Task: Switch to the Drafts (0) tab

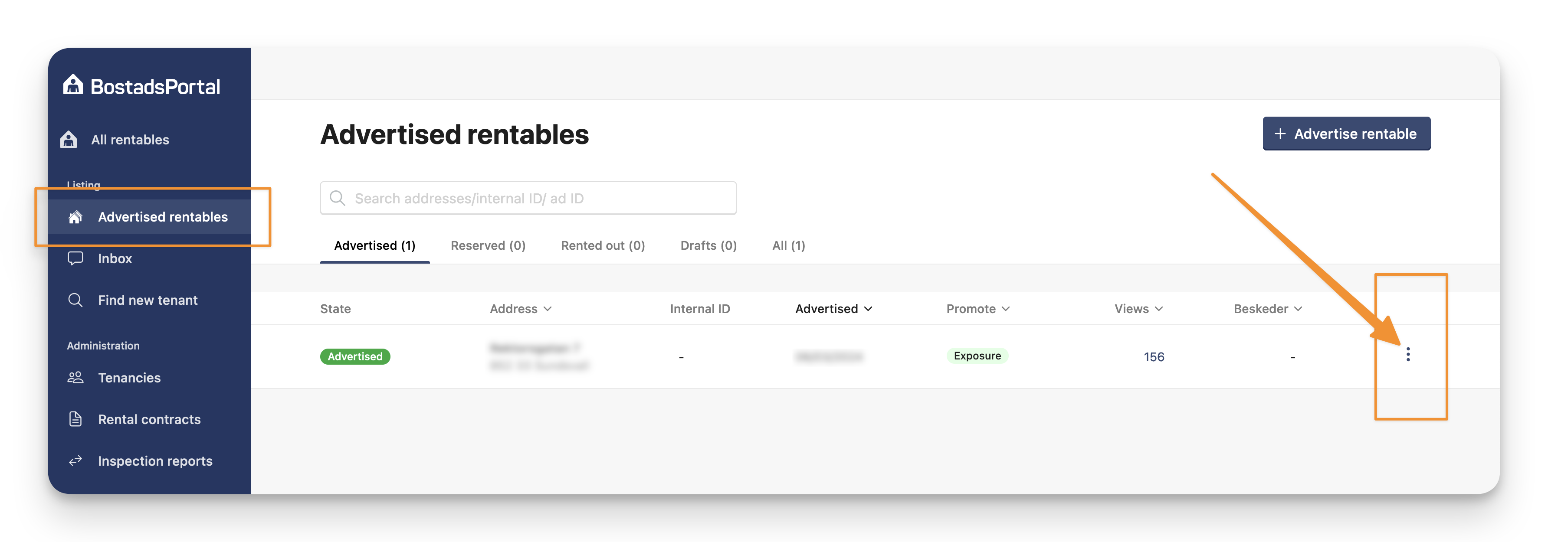Action: click(x=708, y=245)
